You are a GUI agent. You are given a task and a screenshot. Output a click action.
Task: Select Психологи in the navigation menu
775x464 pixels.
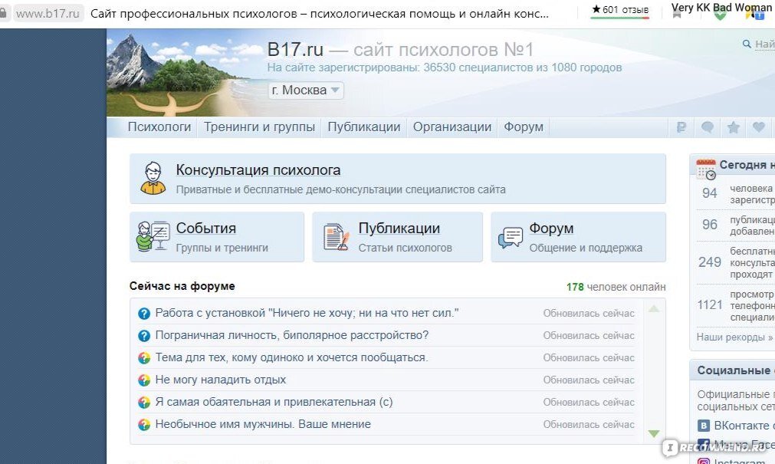click(x=159, y=127)
